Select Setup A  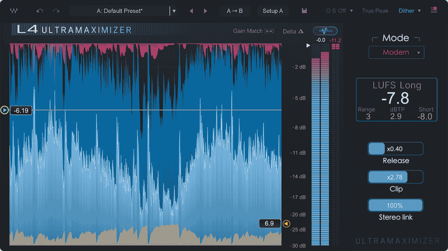pyautogui.click(x=273, y=11)
